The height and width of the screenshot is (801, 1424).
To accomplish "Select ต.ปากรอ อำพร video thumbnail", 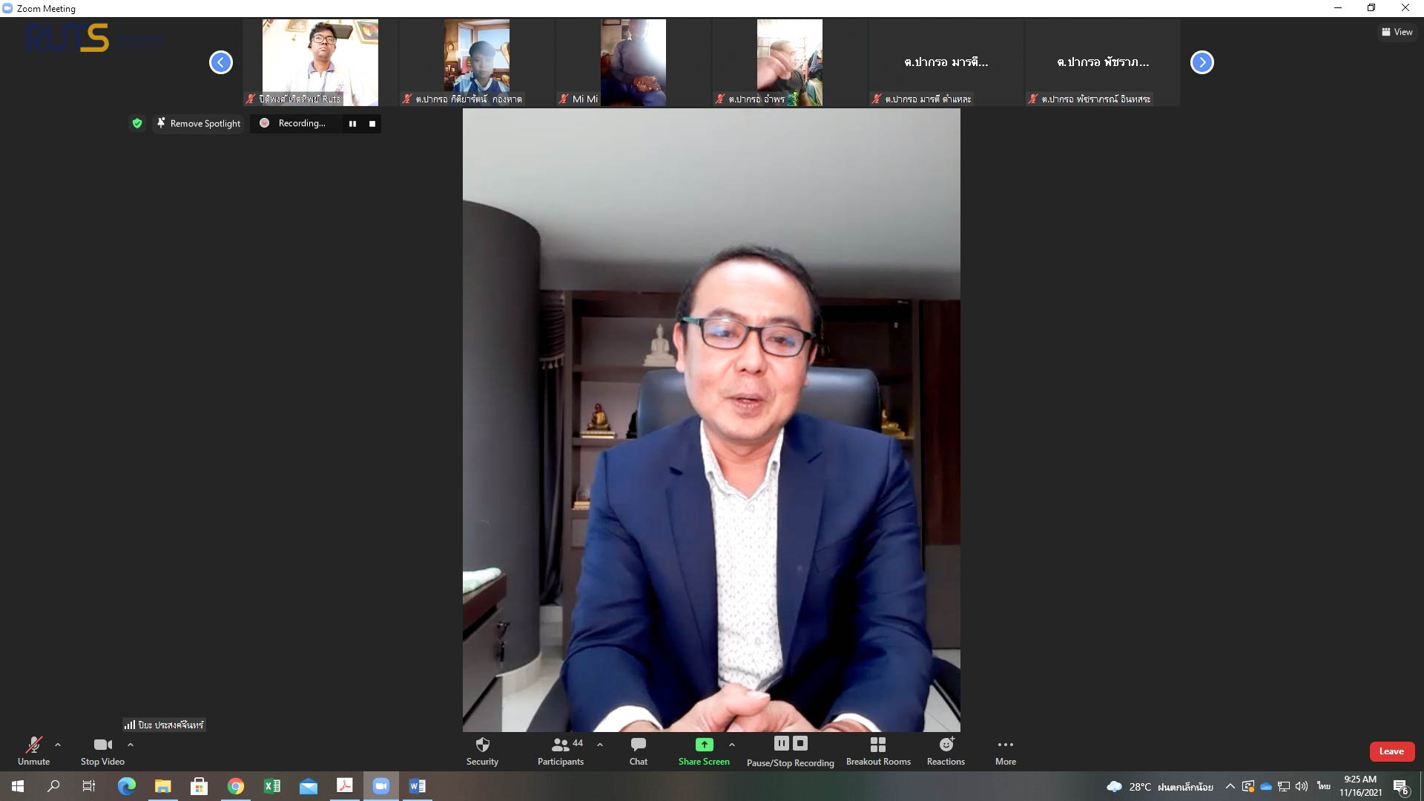I will 789,62.
